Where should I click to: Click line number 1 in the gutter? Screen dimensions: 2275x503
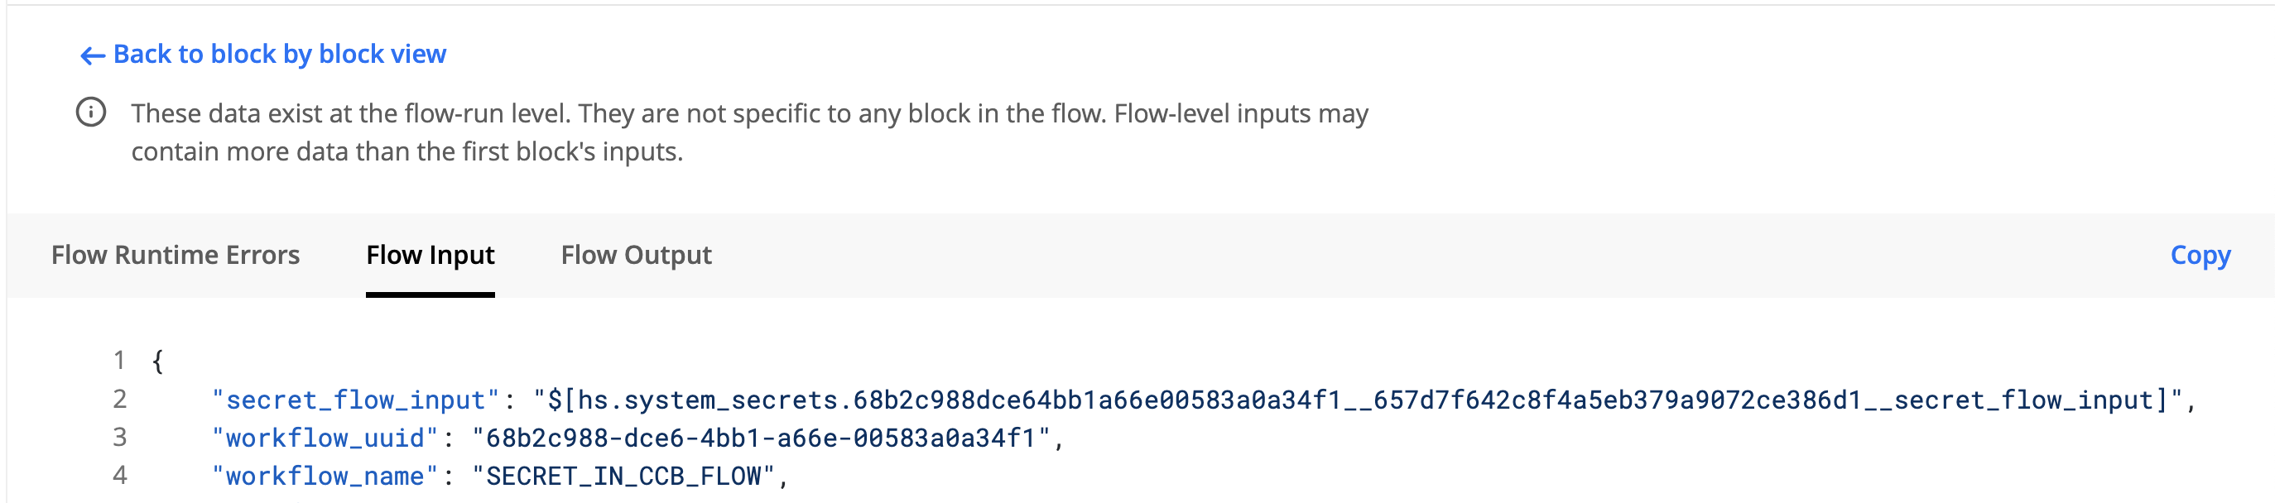click(119, 360)
